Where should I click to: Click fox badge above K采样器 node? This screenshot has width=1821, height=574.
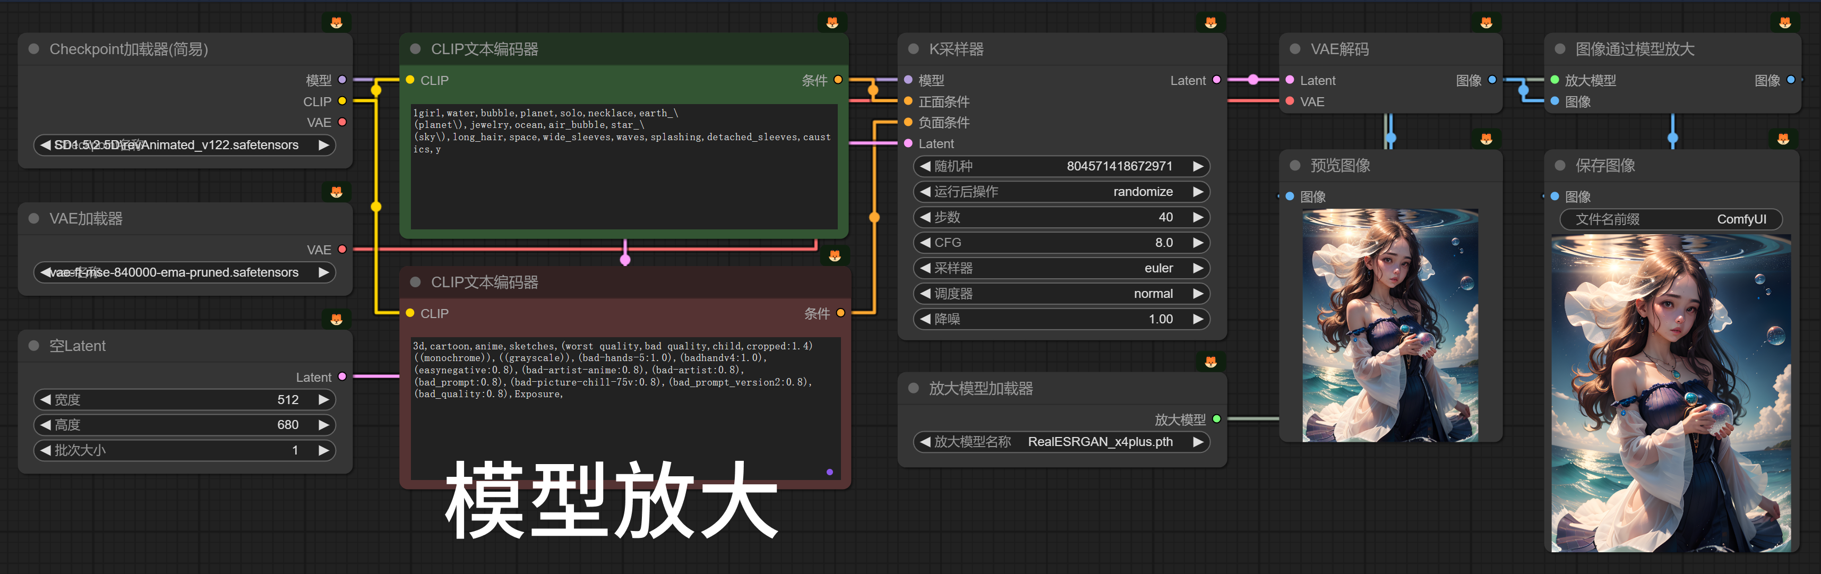point(1211,23)
